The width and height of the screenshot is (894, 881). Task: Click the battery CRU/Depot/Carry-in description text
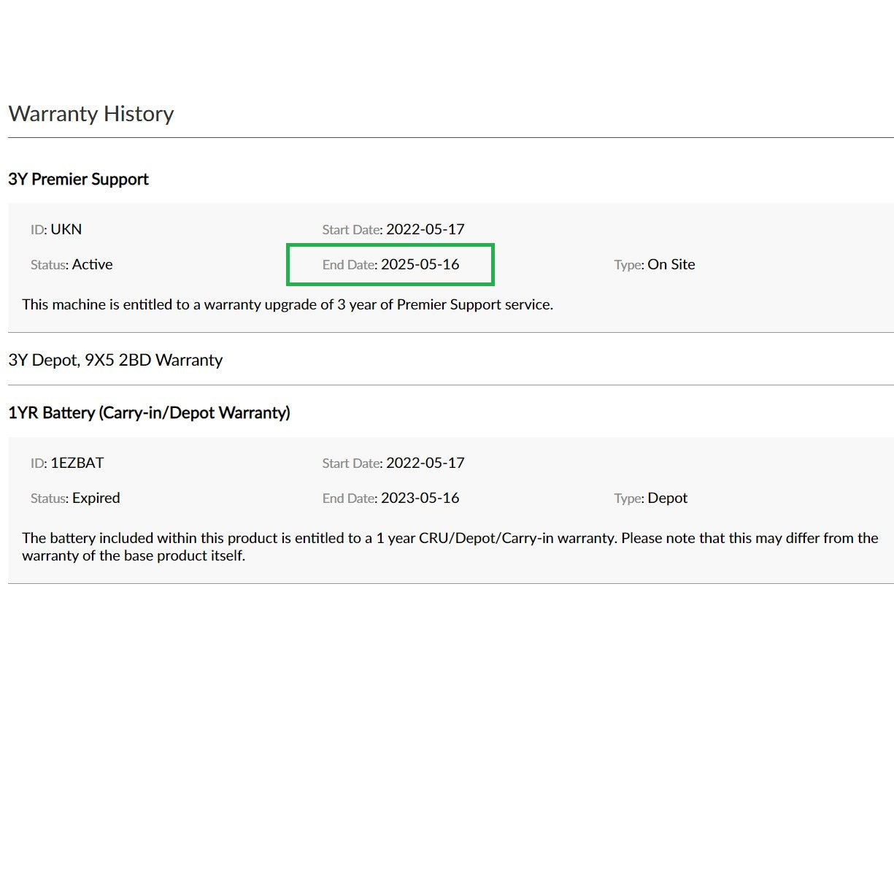point(450,547)
